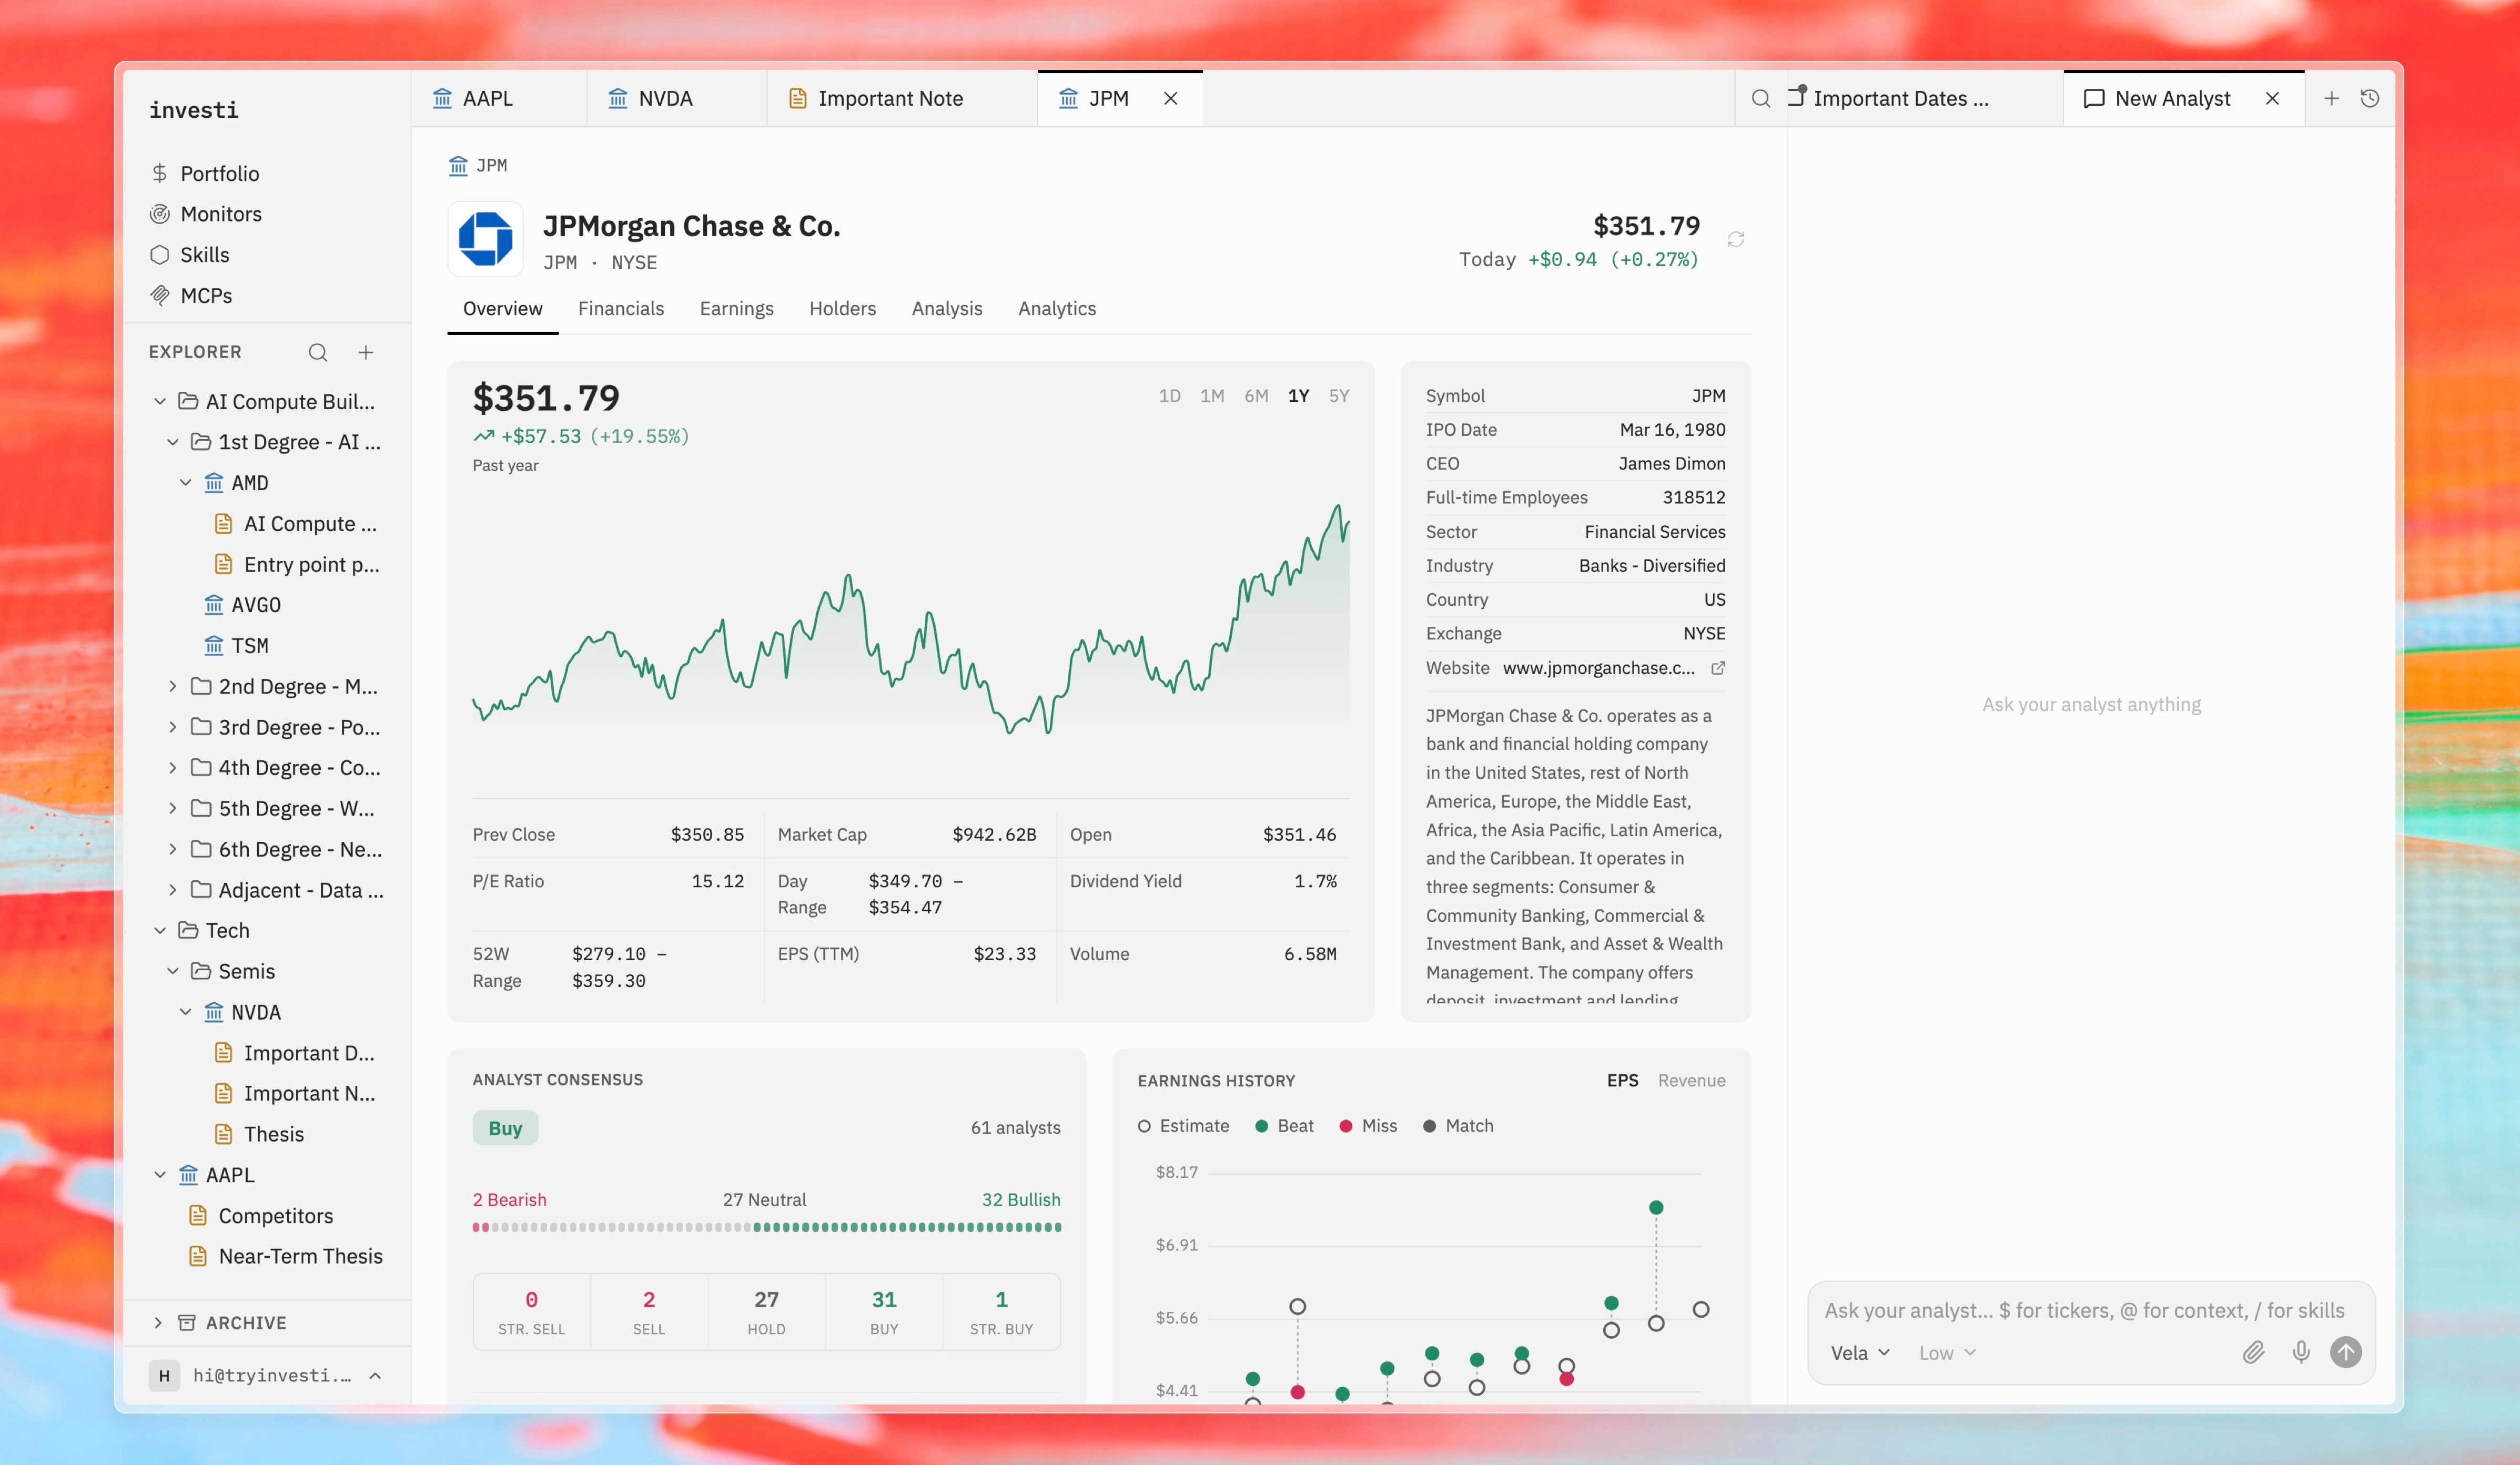Image resolution: width=2520 pixels, height=1465 pixels.
Task: Expand the 3rd Degree folder
Action: click(173, 727)
